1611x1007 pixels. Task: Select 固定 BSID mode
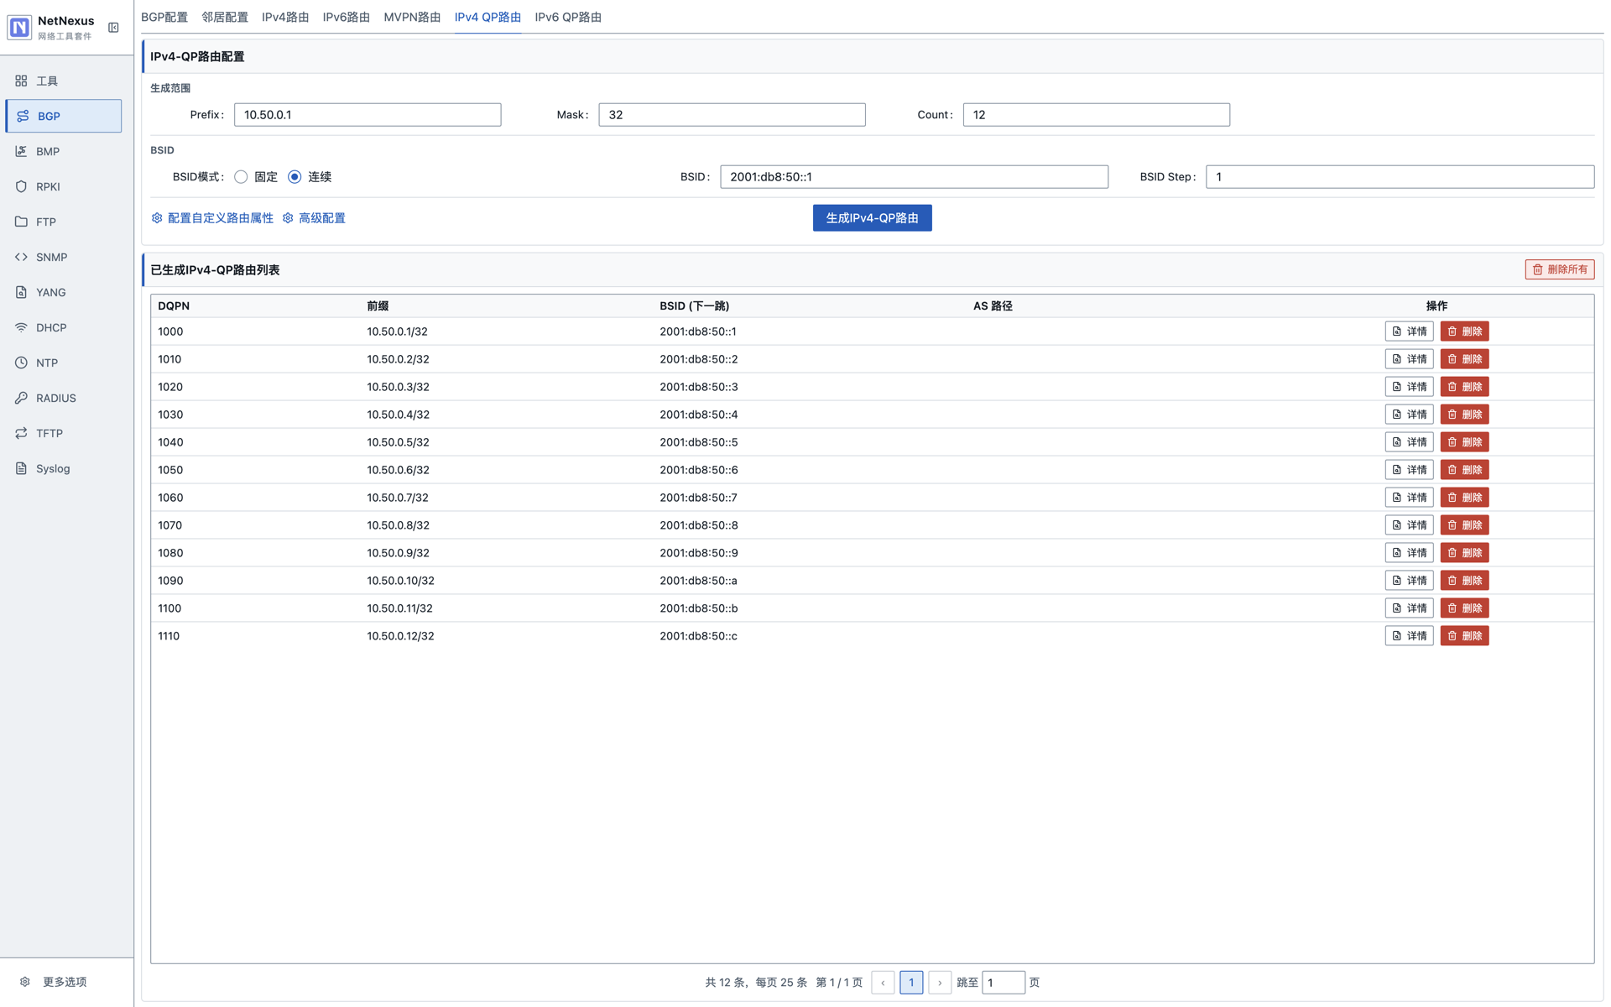(x=241, y=177)
